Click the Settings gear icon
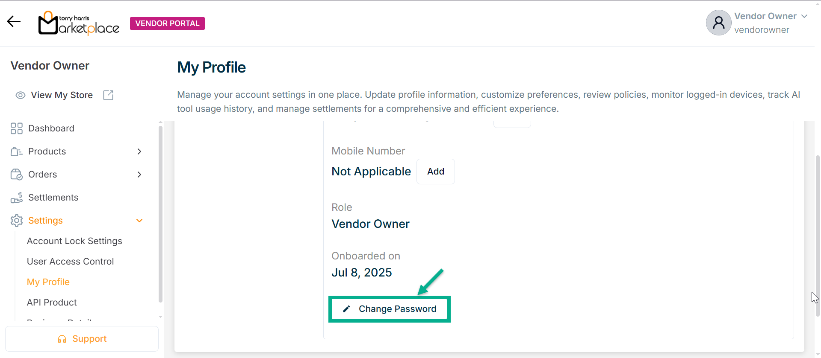The image size is (821, 358). tap(17, 221)
